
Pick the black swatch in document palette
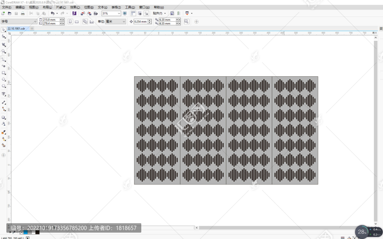point(37,232)
